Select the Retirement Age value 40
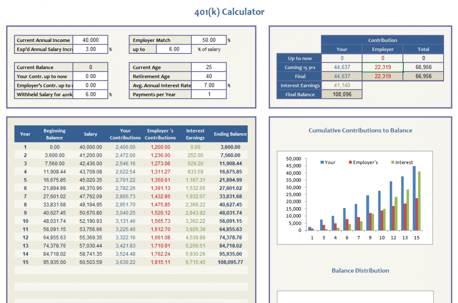Image resolution: width=458 pixels, height=303 pixels. pos(209,76)
